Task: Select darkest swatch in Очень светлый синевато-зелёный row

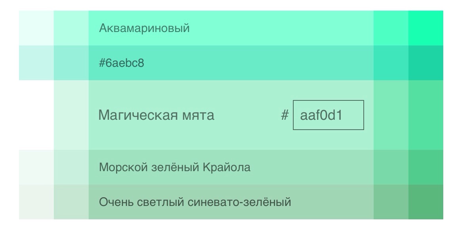Action: tap(426, 202)
